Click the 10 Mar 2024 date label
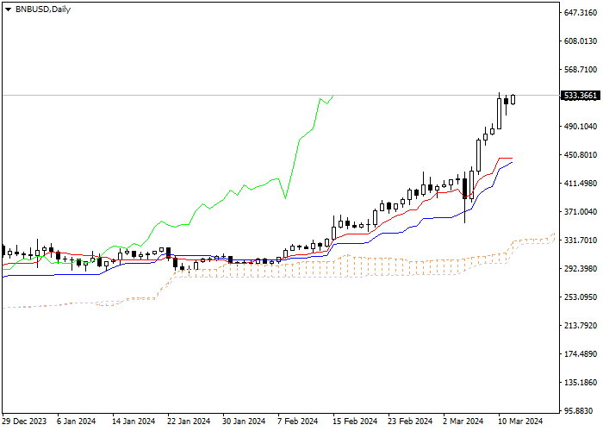The image size is (603, 431). click(520, 422)
